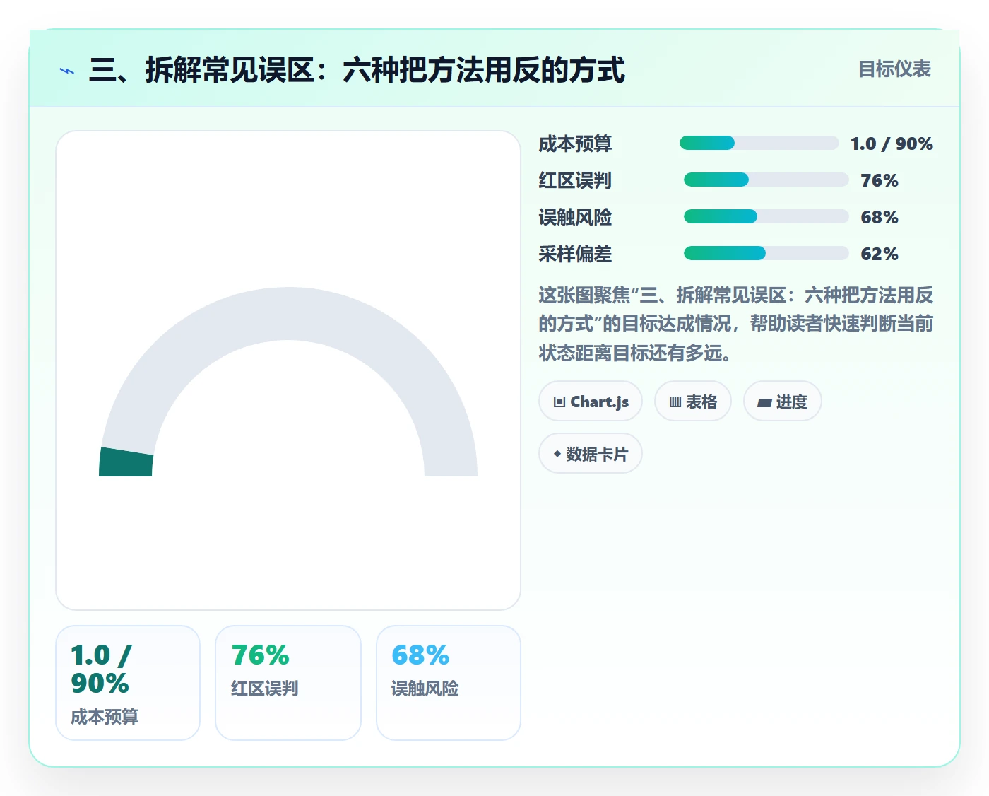Click the diamond icon in the 数据卡片 tag
Image resolution: width=989 pixels, height=796 pixels.
(557, 454)
